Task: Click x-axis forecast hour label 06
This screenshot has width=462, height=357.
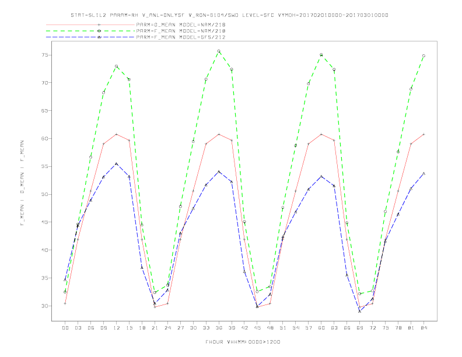Action: (x=91, y=328)
